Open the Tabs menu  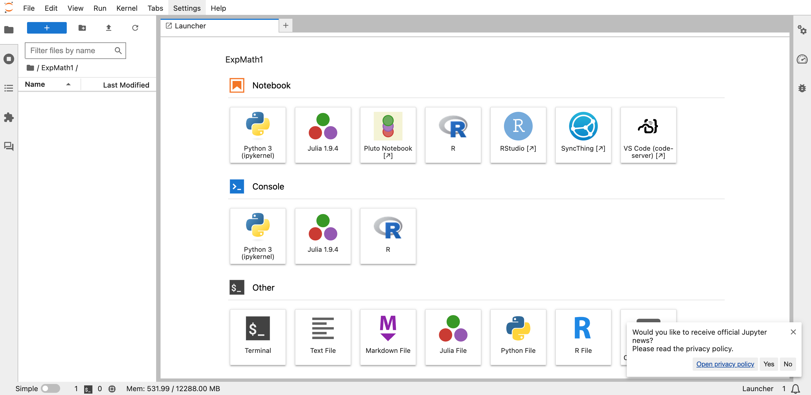[155, 8]
